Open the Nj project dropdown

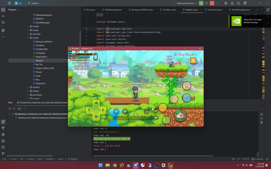(19, 3)
